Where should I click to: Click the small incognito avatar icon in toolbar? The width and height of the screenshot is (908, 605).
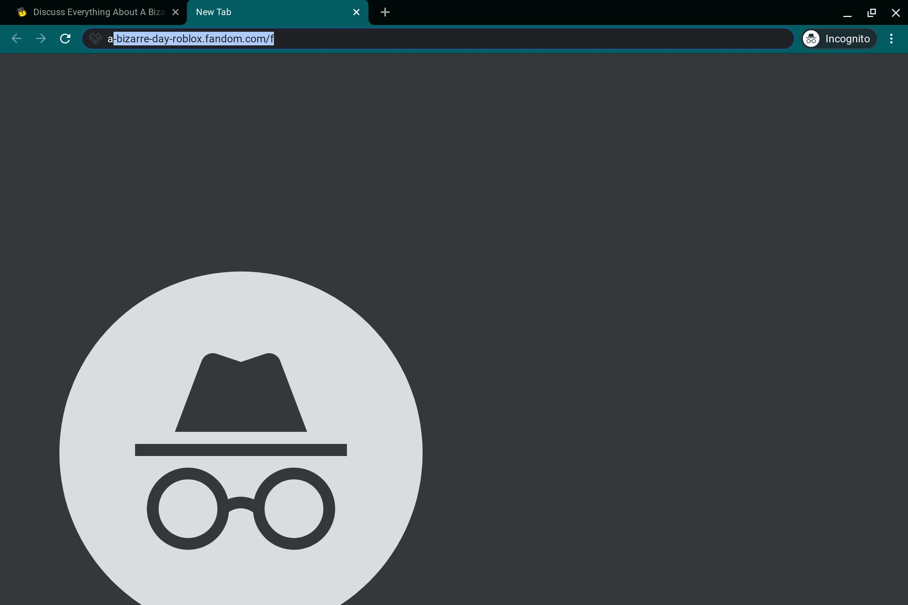pos(811,39)
